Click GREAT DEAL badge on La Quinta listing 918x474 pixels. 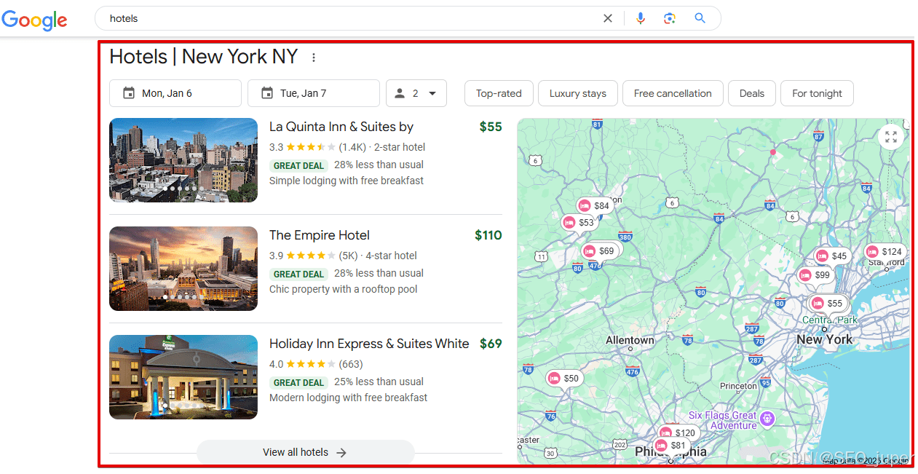pyautogui.click(x=298, y=165)
